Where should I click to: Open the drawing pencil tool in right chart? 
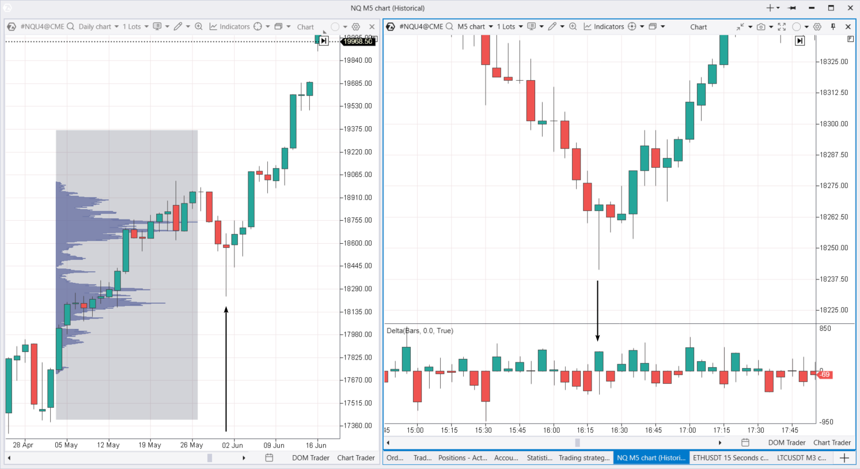click(x=552, y=27)
